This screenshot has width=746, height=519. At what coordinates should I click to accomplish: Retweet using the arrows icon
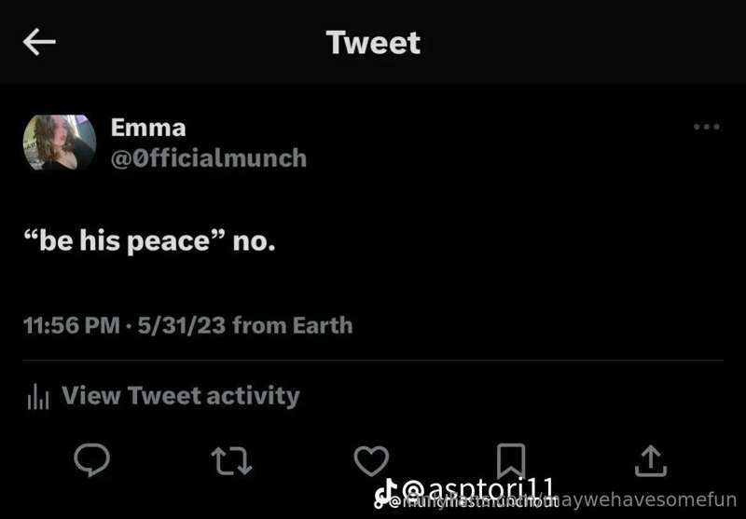(x=231, y=461)
